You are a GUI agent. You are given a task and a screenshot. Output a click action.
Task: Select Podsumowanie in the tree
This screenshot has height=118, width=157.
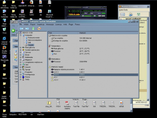(34, 38)
